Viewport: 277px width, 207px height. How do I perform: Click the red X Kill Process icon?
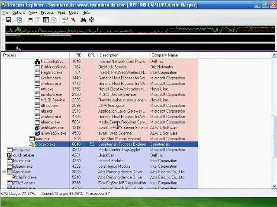coord(73,20)
